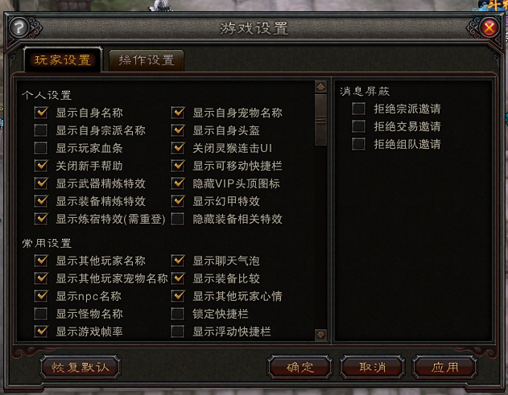Enable 隐藏装备相关特效 checkbox

(x=178, y=219)
